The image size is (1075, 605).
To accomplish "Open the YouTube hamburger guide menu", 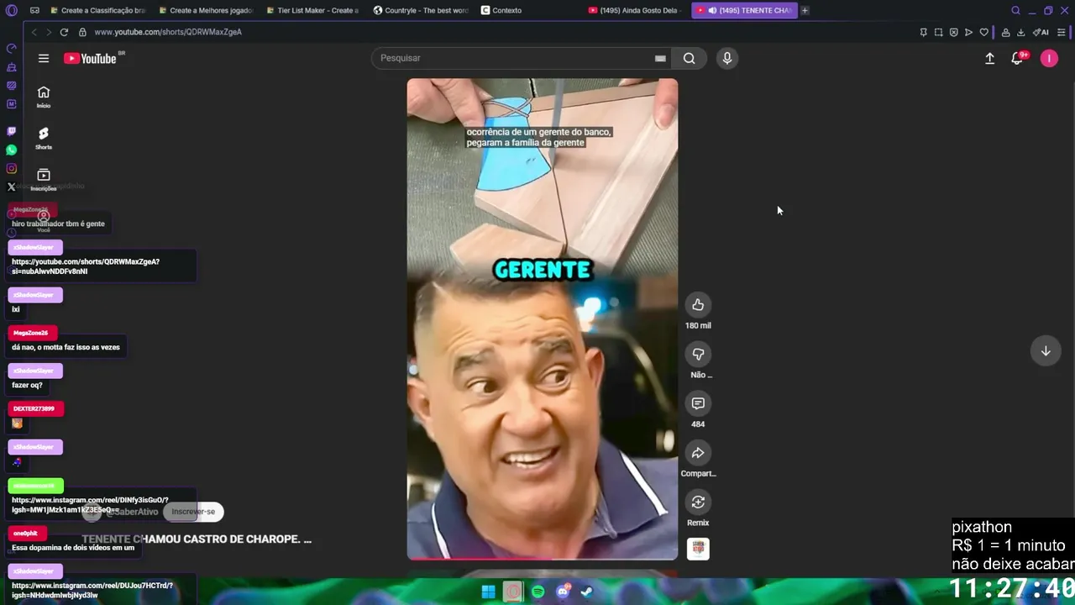I will (x=44, y=58).
